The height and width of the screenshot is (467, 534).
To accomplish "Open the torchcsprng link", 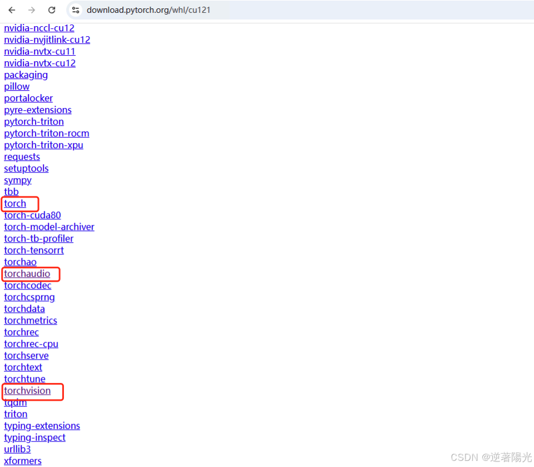I will (29, 297).
